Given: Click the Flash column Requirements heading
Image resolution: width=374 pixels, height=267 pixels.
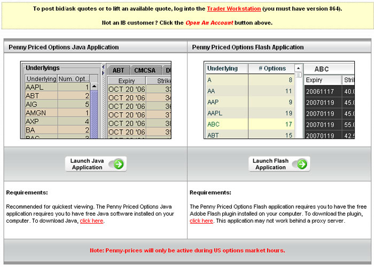Looking at the screenshot, I should point(211,192).
